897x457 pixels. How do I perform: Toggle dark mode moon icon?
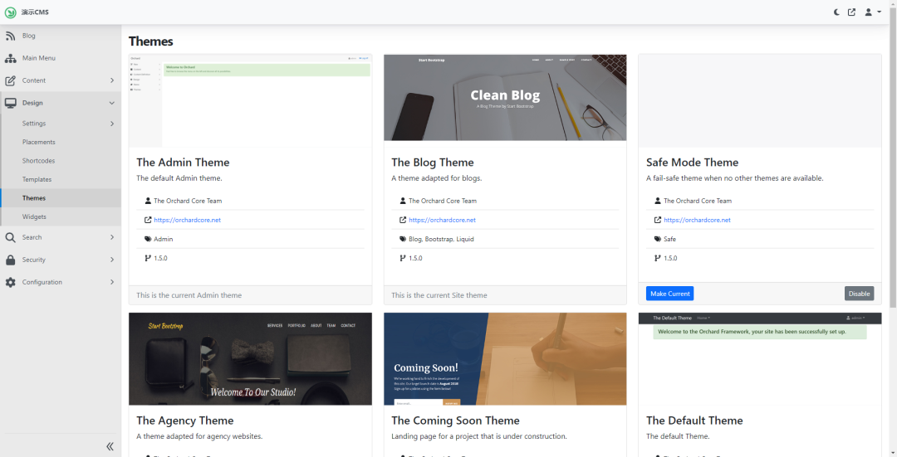(836, 12)
